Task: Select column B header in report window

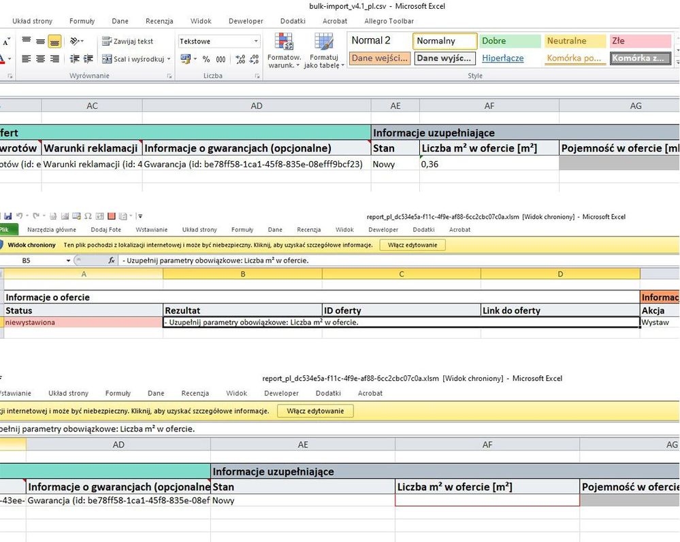Action: (x=243, y=274)
